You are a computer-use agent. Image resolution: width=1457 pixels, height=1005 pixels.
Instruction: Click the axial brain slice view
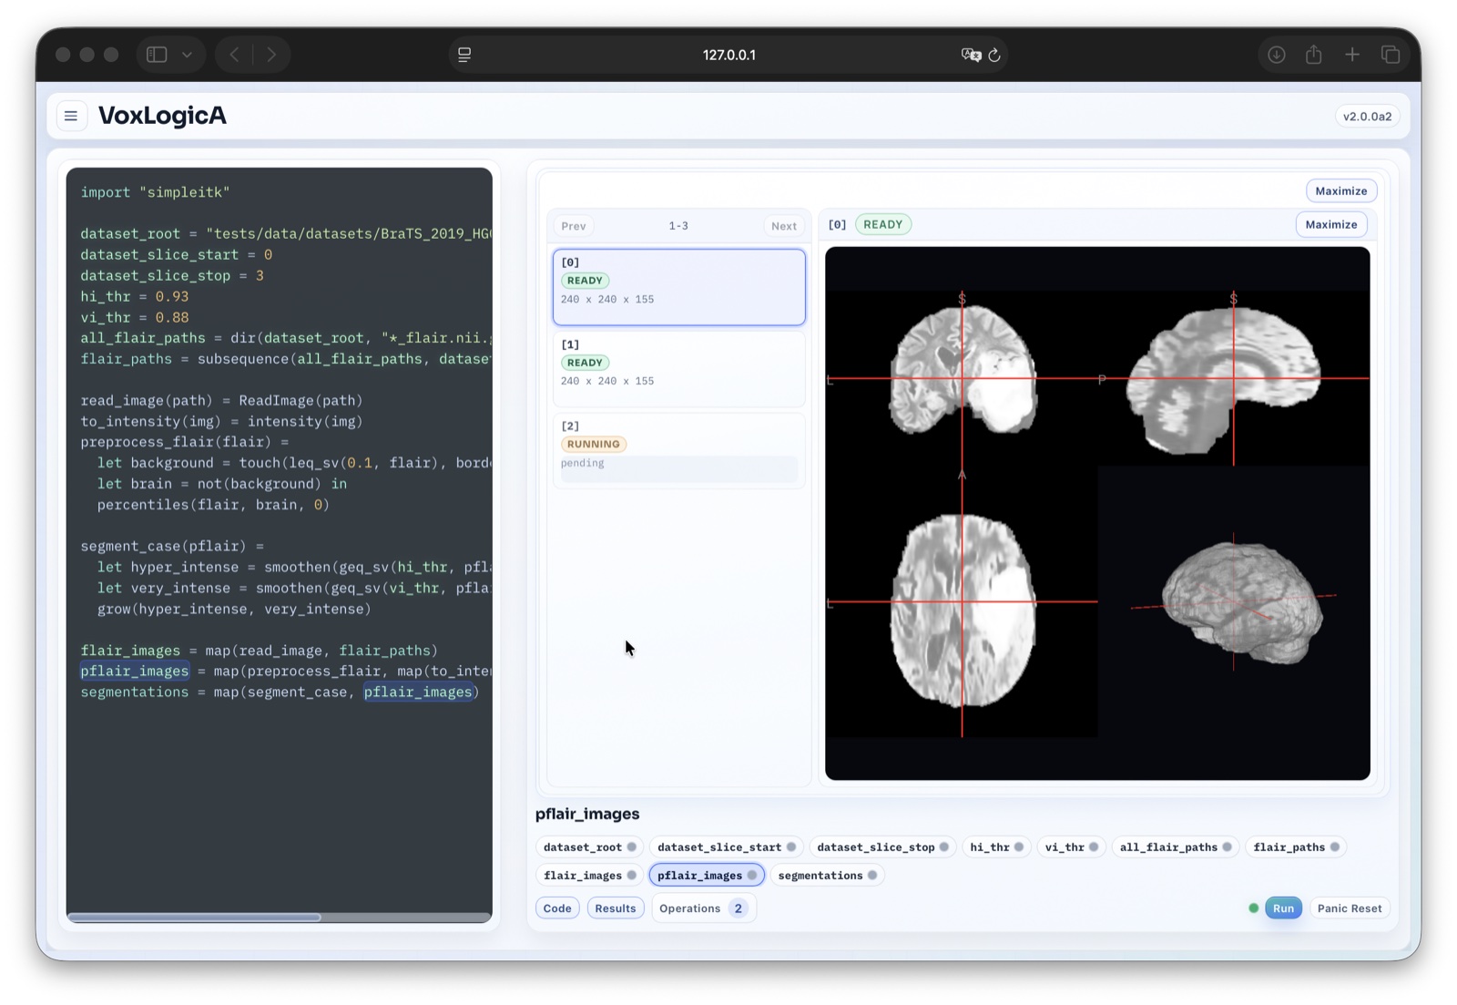click(962, 601)
